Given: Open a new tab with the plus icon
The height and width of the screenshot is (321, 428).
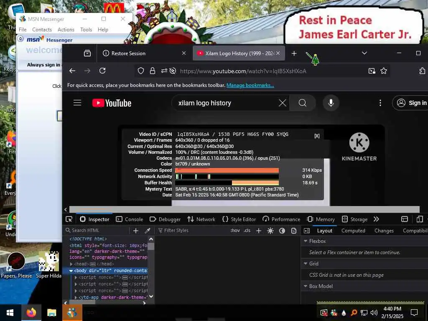Looking at the screenshot, I should (x=294, y=53).
